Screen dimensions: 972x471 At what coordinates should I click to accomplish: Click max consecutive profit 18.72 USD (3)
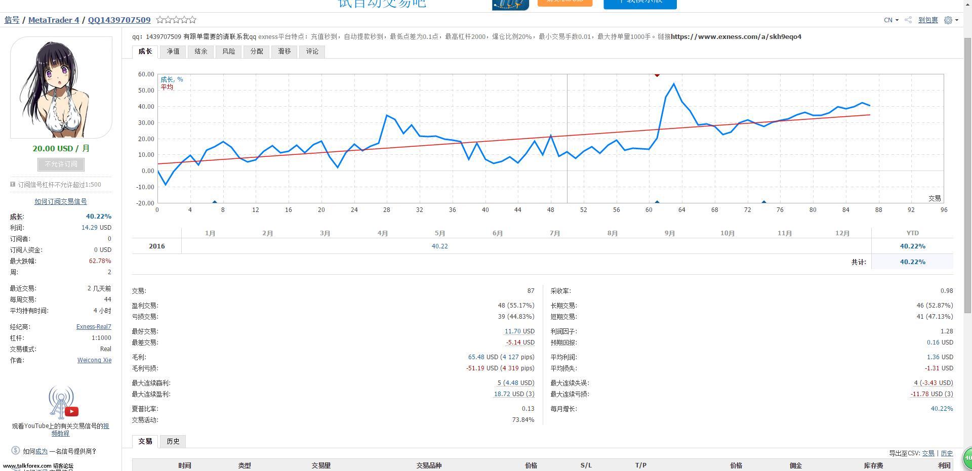coord(514,394)
